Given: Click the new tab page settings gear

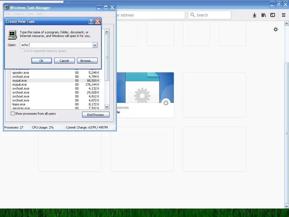Looking at the screenshot, I should (276, 29).
